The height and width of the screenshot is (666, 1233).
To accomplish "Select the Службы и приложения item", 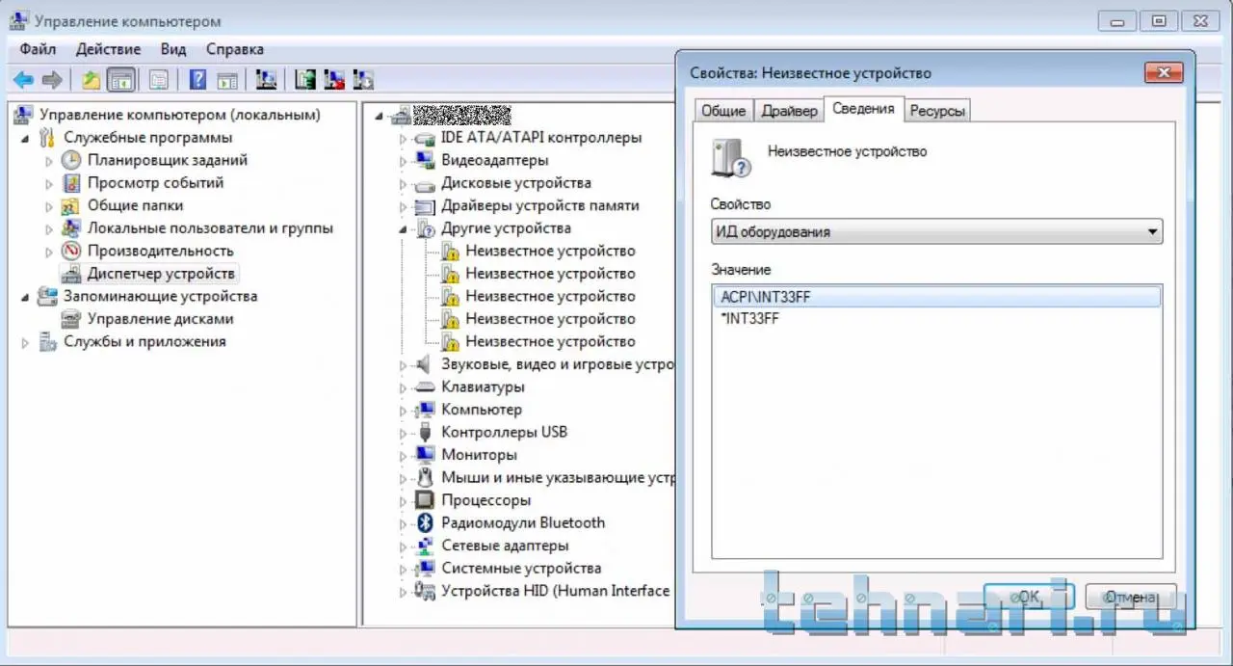I will [144, 341].
